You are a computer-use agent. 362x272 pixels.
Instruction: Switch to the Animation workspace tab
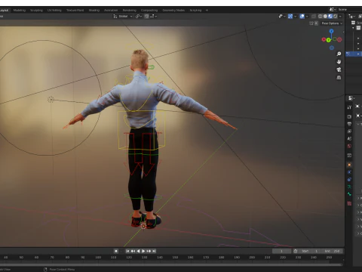point(111,11)
